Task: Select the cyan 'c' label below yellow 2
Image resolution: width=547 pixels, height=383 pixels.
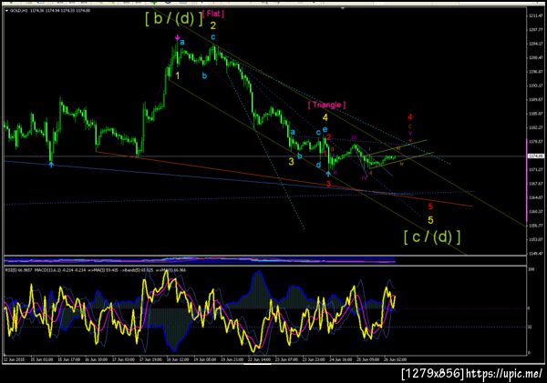Action: [x=212, y=37]
